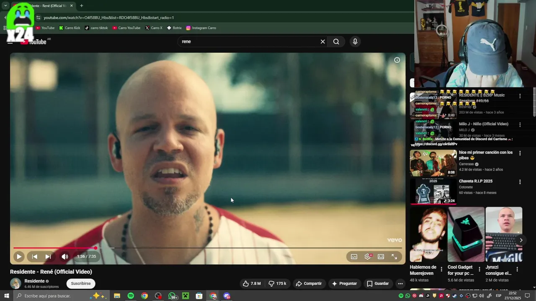Click the Compartir share button
Image resolution: width=536 pixels, height=301 pixels.
click(309, 283)
